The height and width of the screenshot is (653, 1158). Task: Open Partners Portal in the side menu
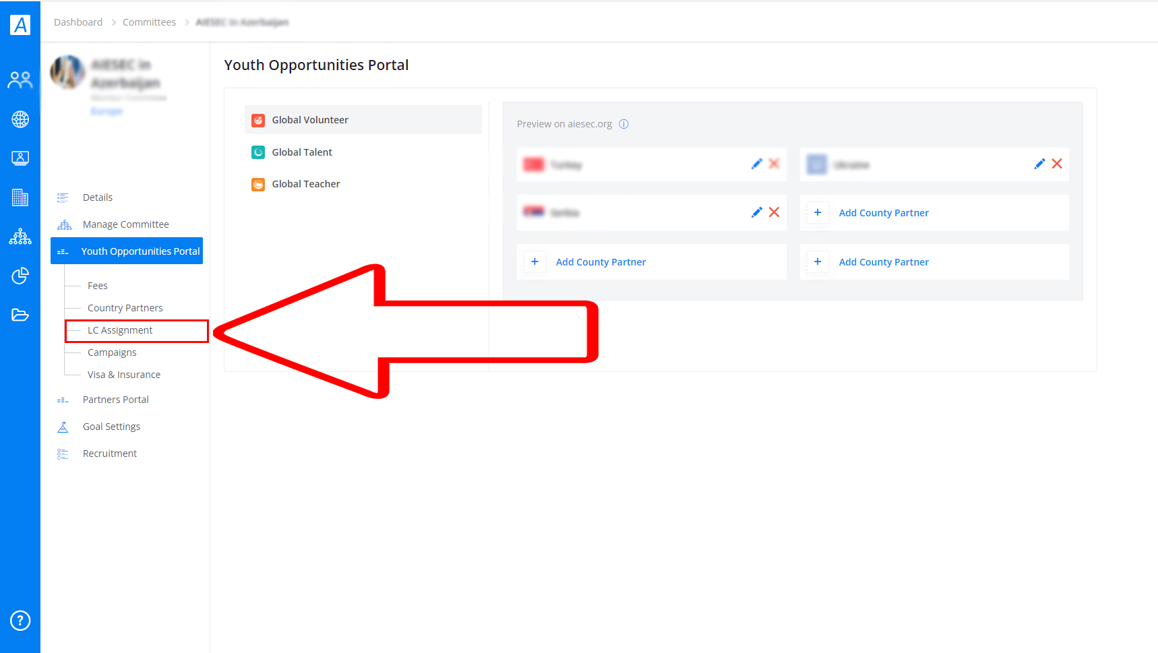[x=115, y=400]
